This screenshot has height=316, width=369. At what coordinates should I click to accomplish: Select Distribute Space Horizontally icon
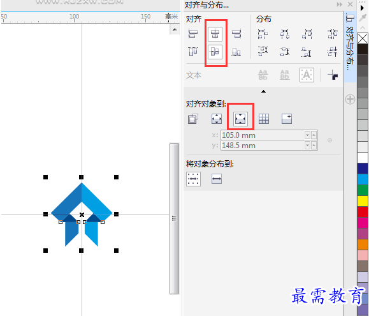332,34
